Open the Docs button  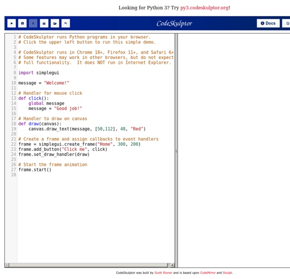pyautogui.click(x=268, y=23)
